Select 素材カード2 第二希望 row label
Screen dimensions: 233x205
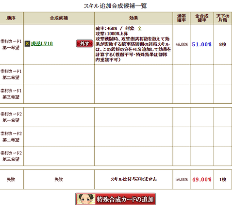click(x=11, y=137)
